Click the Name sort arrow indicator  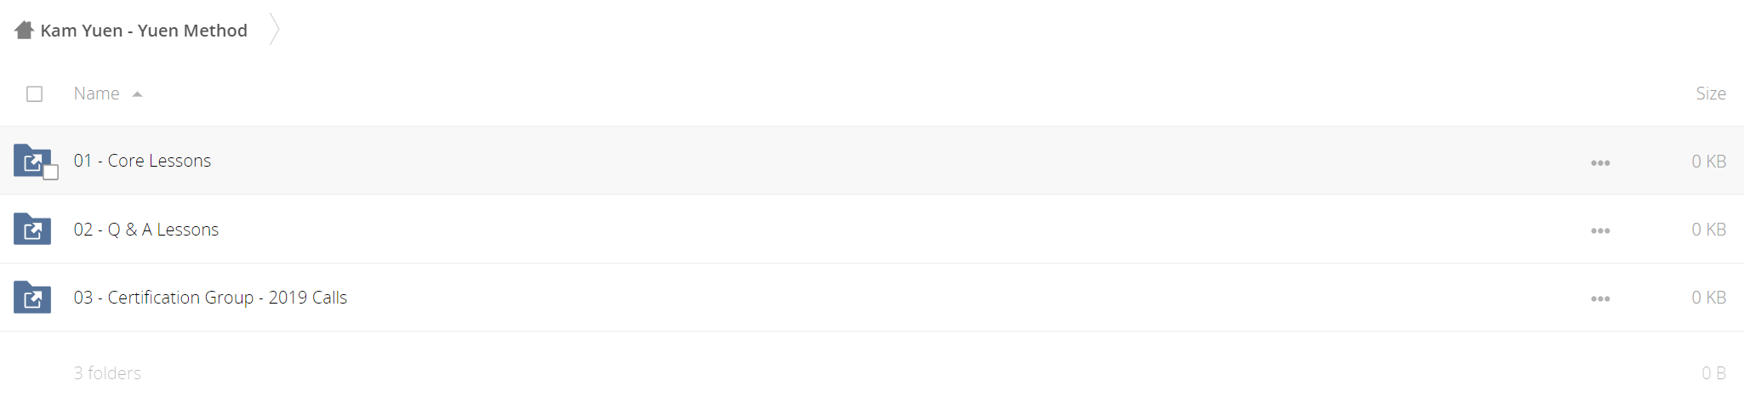point(137,94)
